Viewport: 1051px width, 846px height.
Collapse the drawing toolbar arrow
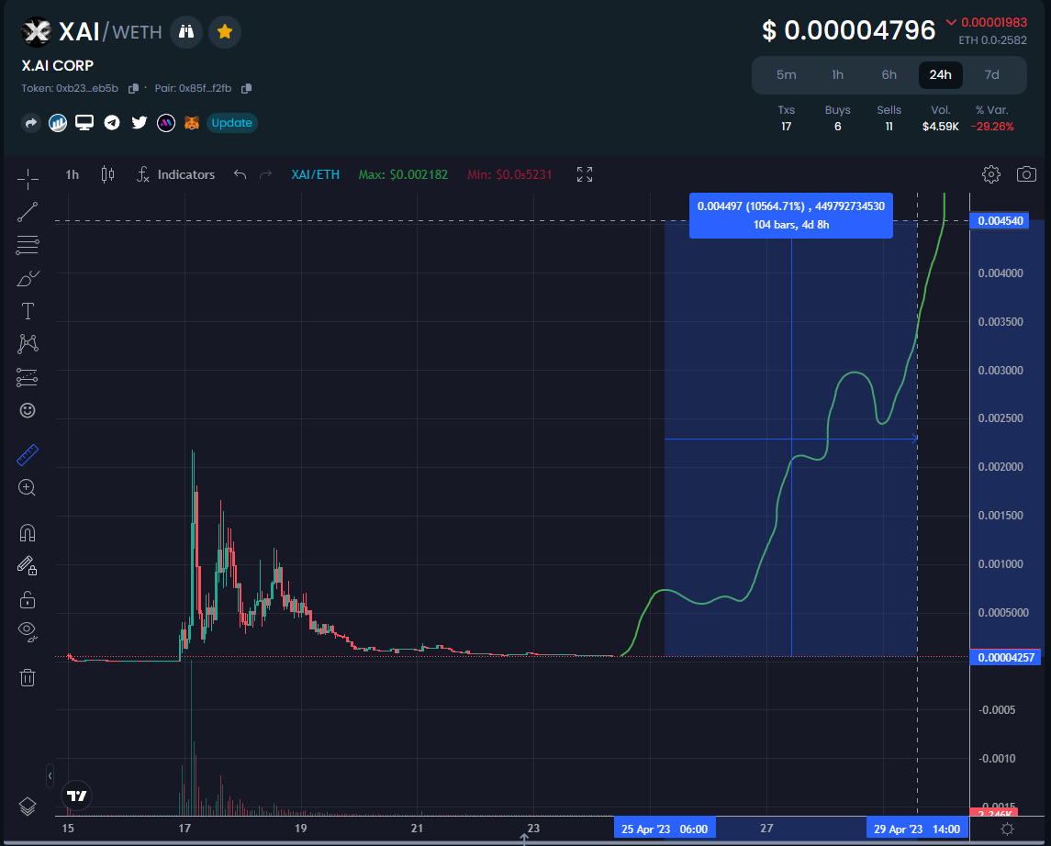pyautogui.click(x=50, y=775)
